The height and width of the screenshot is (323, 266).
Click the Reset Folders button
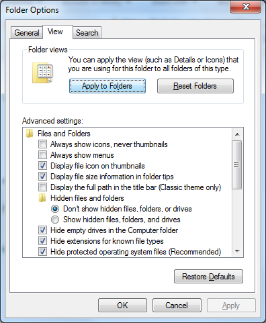[x=195, y=86]
